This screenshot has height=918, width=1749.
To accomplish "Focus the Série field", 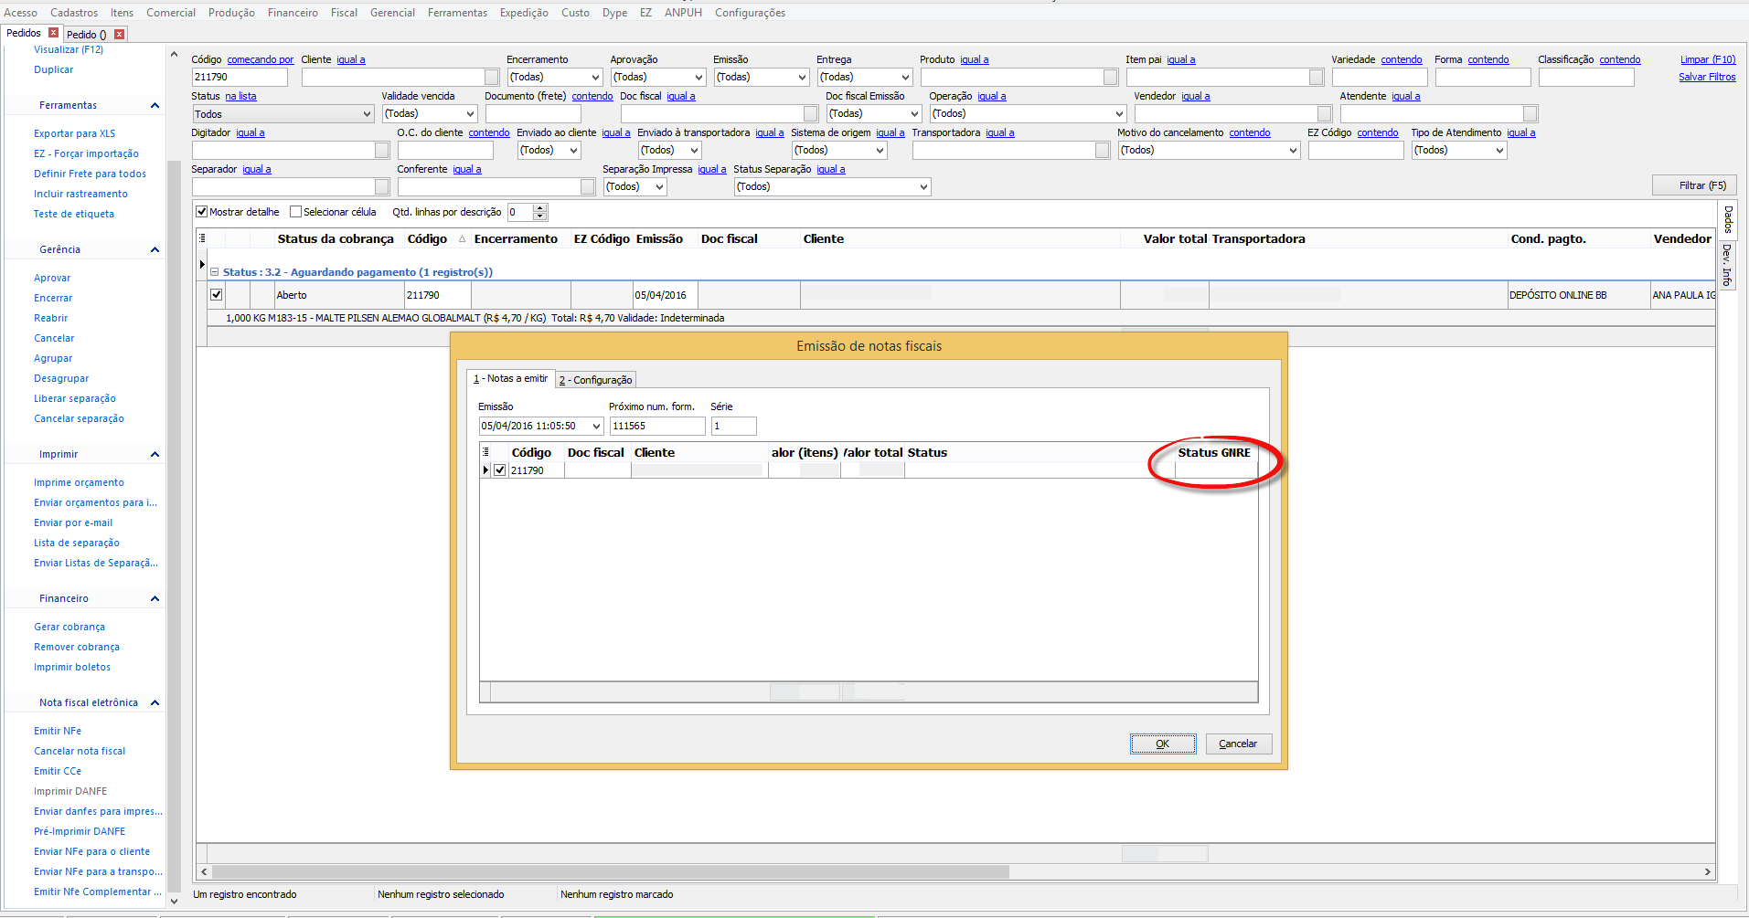I will (733, 427).
